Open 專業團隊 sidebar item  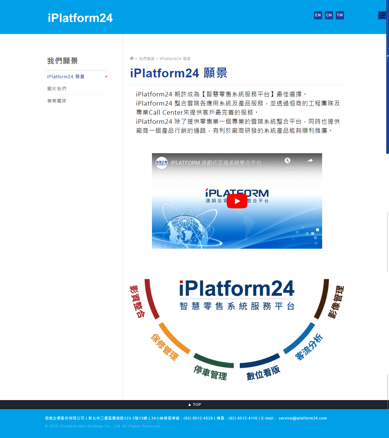pyautogui.click(x=76, y=101)
